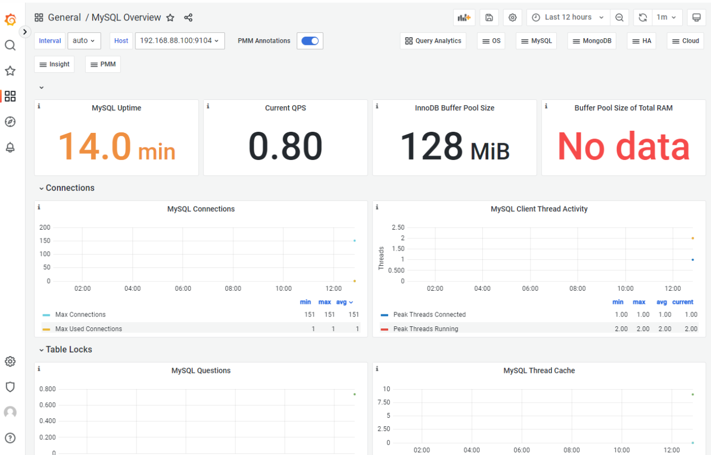Open the Alerting bell icon
Image resolution: width=711 pixels, height=455 pixels.
click(10, 147)
